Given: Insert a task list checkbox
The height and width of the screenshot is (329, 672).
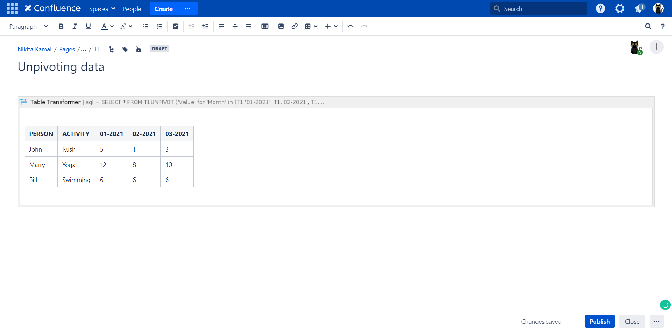Looking at the screenshot, I should [x=175, y=26].
